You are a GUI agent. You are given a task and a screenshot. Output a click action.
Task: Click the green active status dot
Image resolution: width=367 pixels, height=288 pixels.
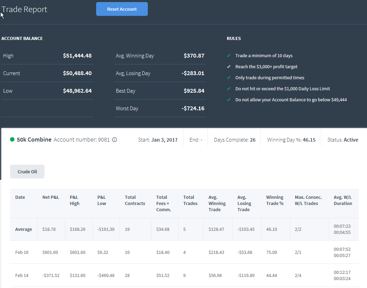click(12, 140)
